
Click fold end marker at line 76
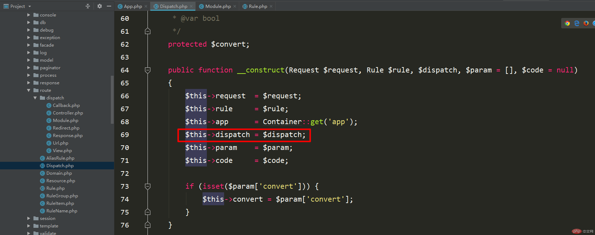147,225
